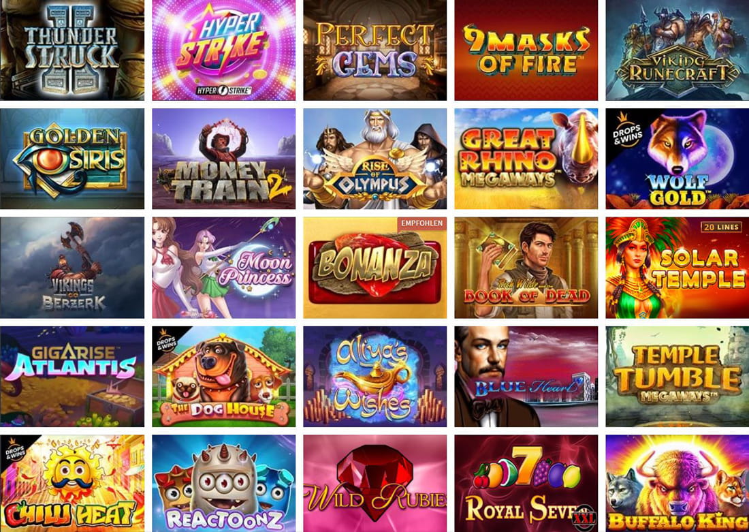Select the Reactoonz game thumbnail
This screenshot has width=749, height=532.
click(x=223, y=483)
